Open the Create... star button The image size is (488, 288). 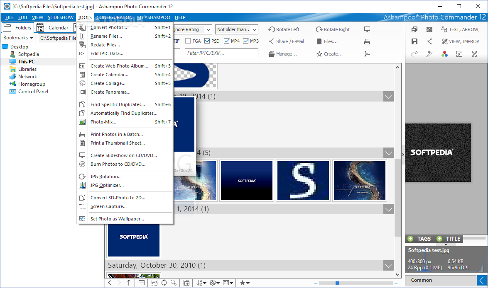click(330, 54)
